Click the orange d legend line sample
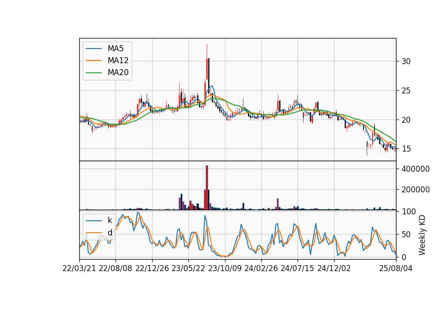The width and height of the screenshot is (440, 316). pyautogui.click(x=93, y=233)
